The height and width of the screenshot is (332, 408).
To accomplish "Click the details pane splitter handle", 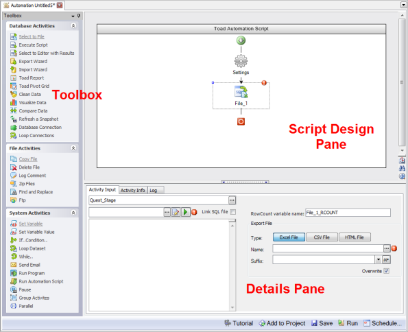I will click(x=245, y=182).
